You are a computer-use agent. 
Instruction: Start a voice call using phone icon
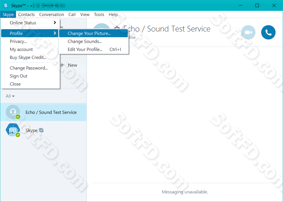pyautogui.click(x=268, y=32)
